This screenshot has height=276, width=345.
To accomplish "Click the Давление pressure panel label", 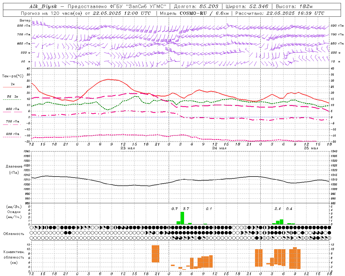I will pos(14,166).
